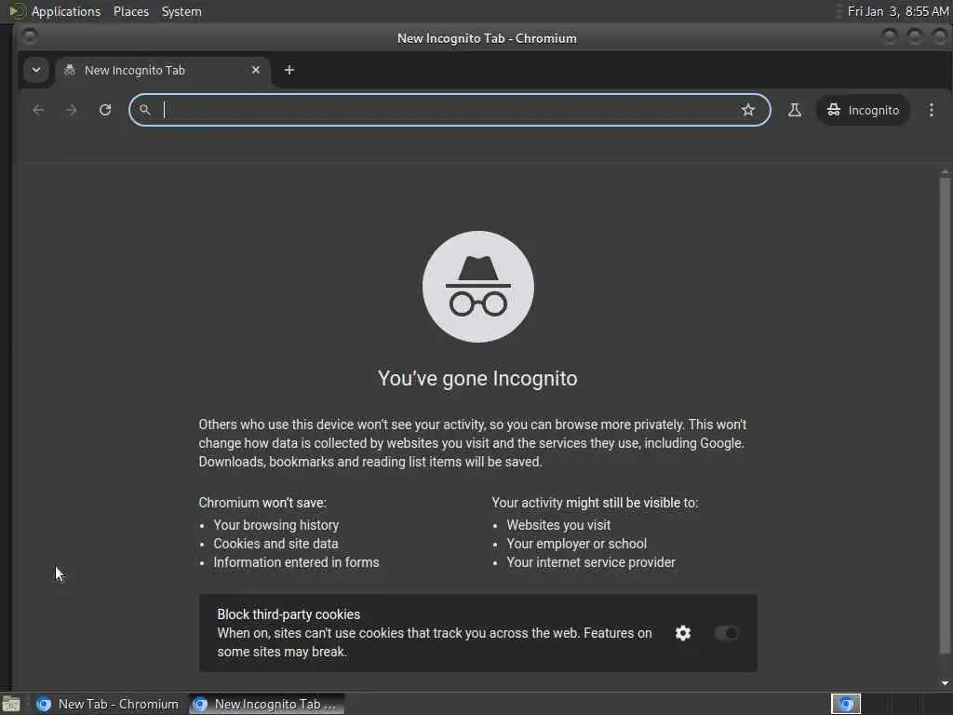953x715 pixels.
Task: Click 'Your browsing history' list item
Action: [x=275, y=525]
